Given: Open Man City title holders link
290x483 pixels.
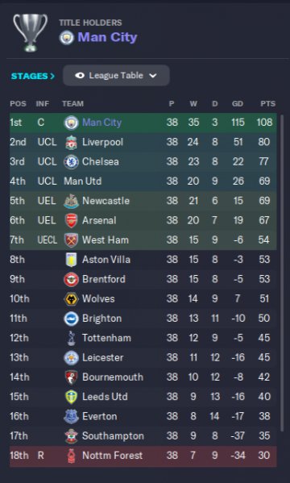Looking at the screenshot, I should click(107, 37).
